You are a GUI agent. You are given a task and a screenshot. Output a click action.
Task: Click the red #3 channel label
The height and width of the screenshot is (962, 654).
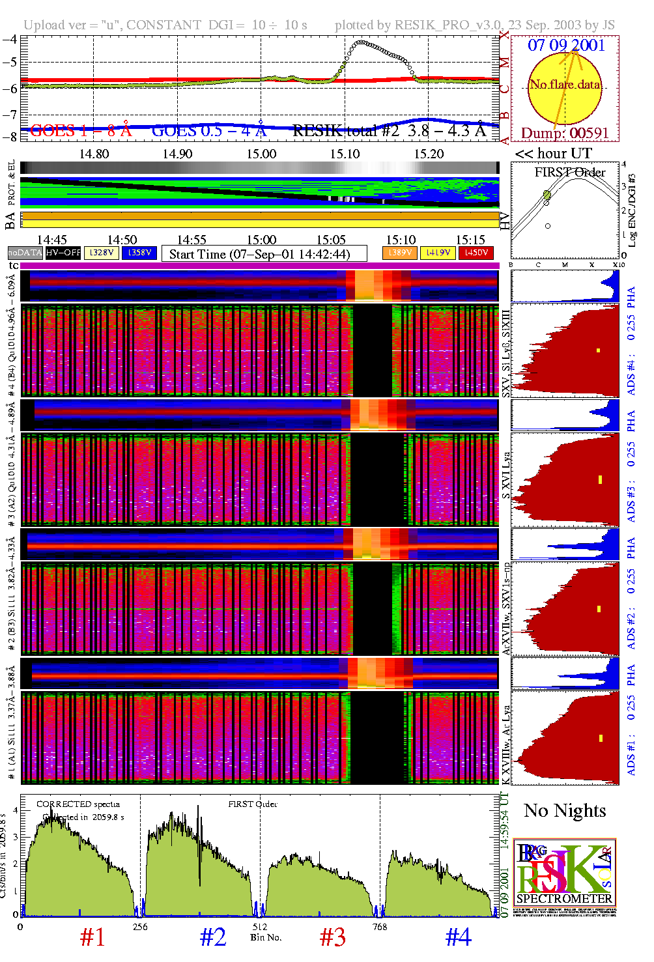click(x=332, y=937)
